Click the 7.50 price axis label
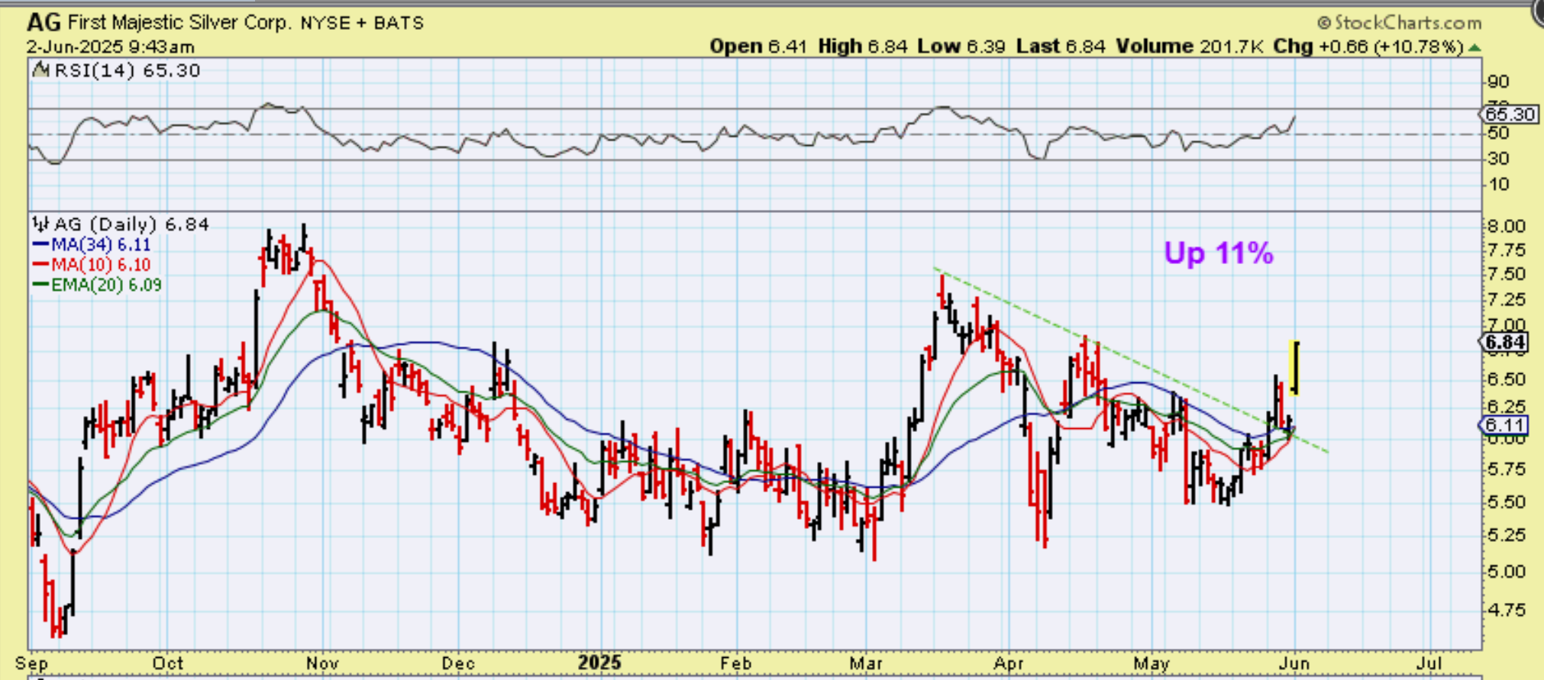 click(1506, 275)
